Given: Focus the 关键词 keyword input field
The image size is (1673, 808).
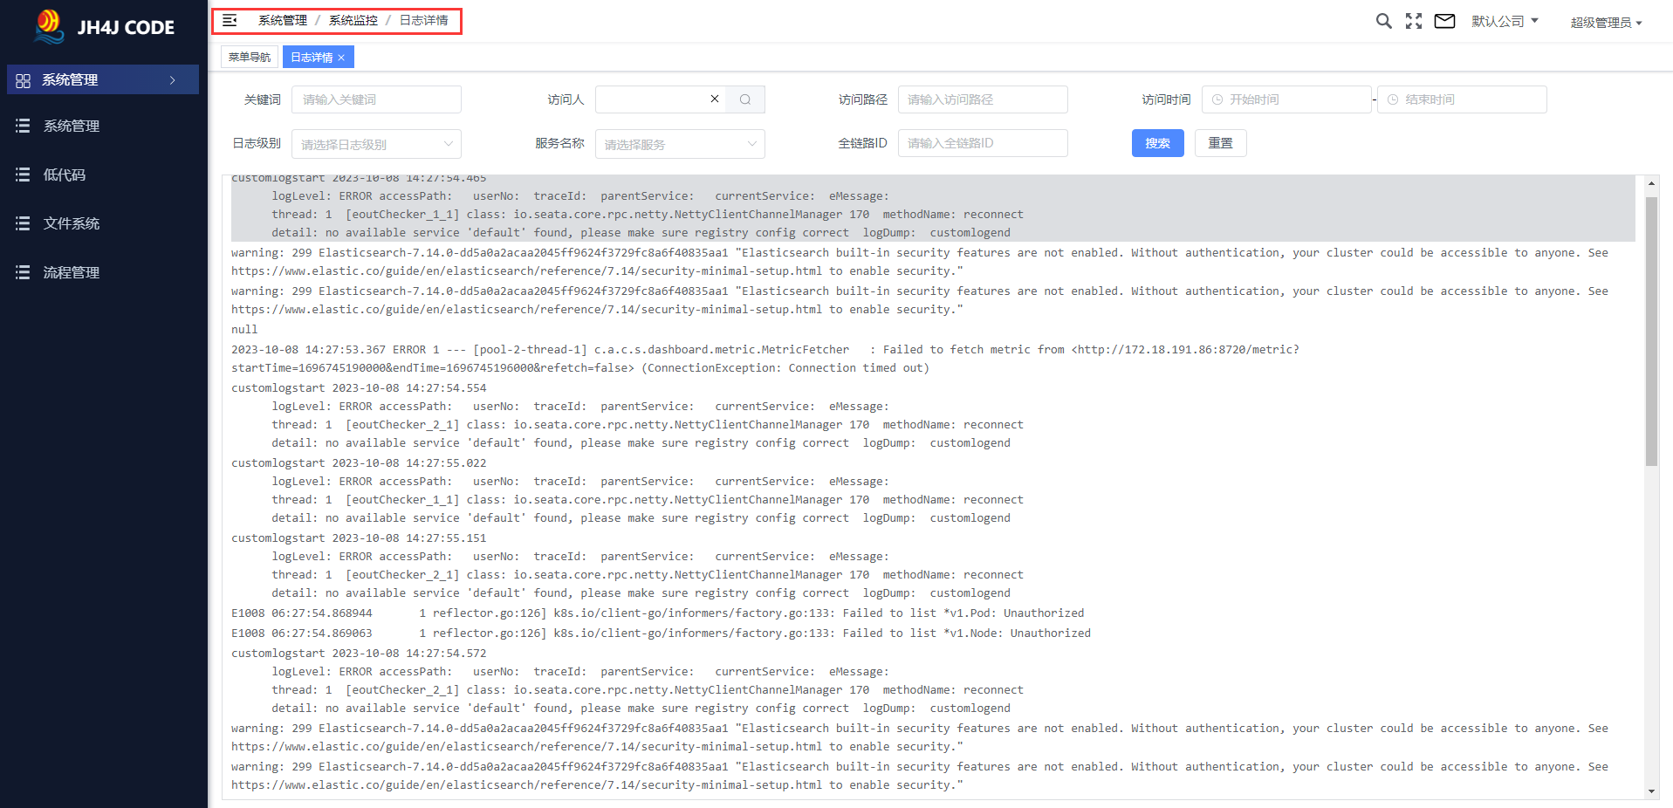Looking at the screenshot, I should [x=376, y=99].
